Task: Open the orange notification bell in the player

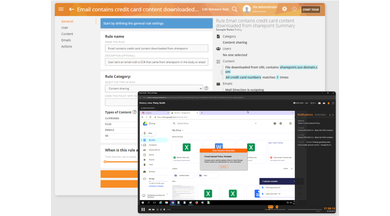Action: (x=329, y=103)
